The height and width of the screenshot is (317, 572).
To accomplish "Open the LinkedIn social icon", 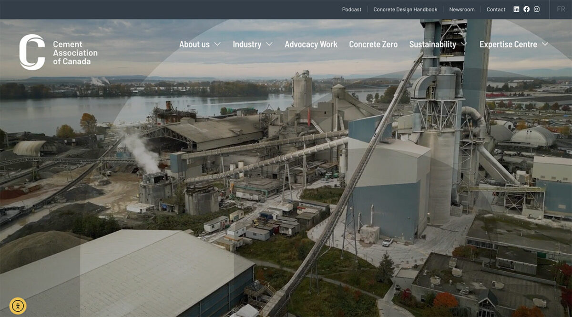I will tap(516, 10).
